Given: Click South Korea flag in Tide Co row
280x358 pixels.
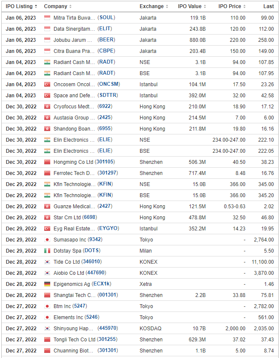Looking at the screenshot, I should coord(47,262).
